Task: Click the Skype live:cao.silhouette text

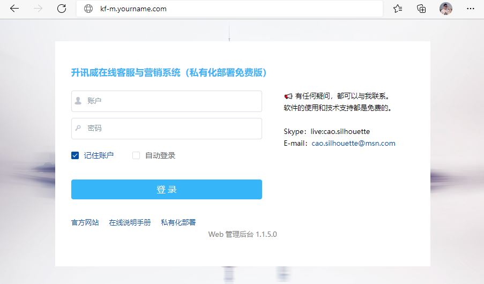Action: pyautogui.click(x=326, y=131)
